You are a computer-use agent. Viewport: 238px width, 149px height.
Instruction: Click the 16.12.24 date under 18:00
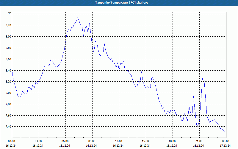pyautogui.click(x=172, y=146)
